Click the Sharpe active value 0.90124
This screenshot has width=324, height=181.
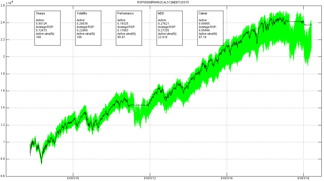coord(41,23)
